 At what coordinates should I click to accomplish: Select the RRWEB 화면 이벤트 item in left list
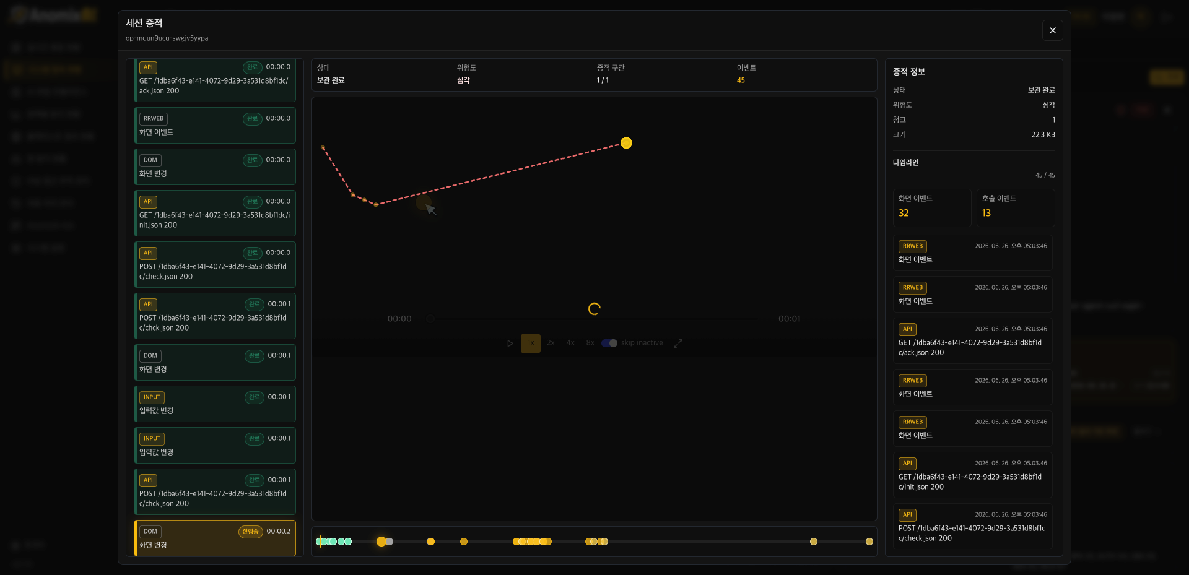tap(215, 125)
